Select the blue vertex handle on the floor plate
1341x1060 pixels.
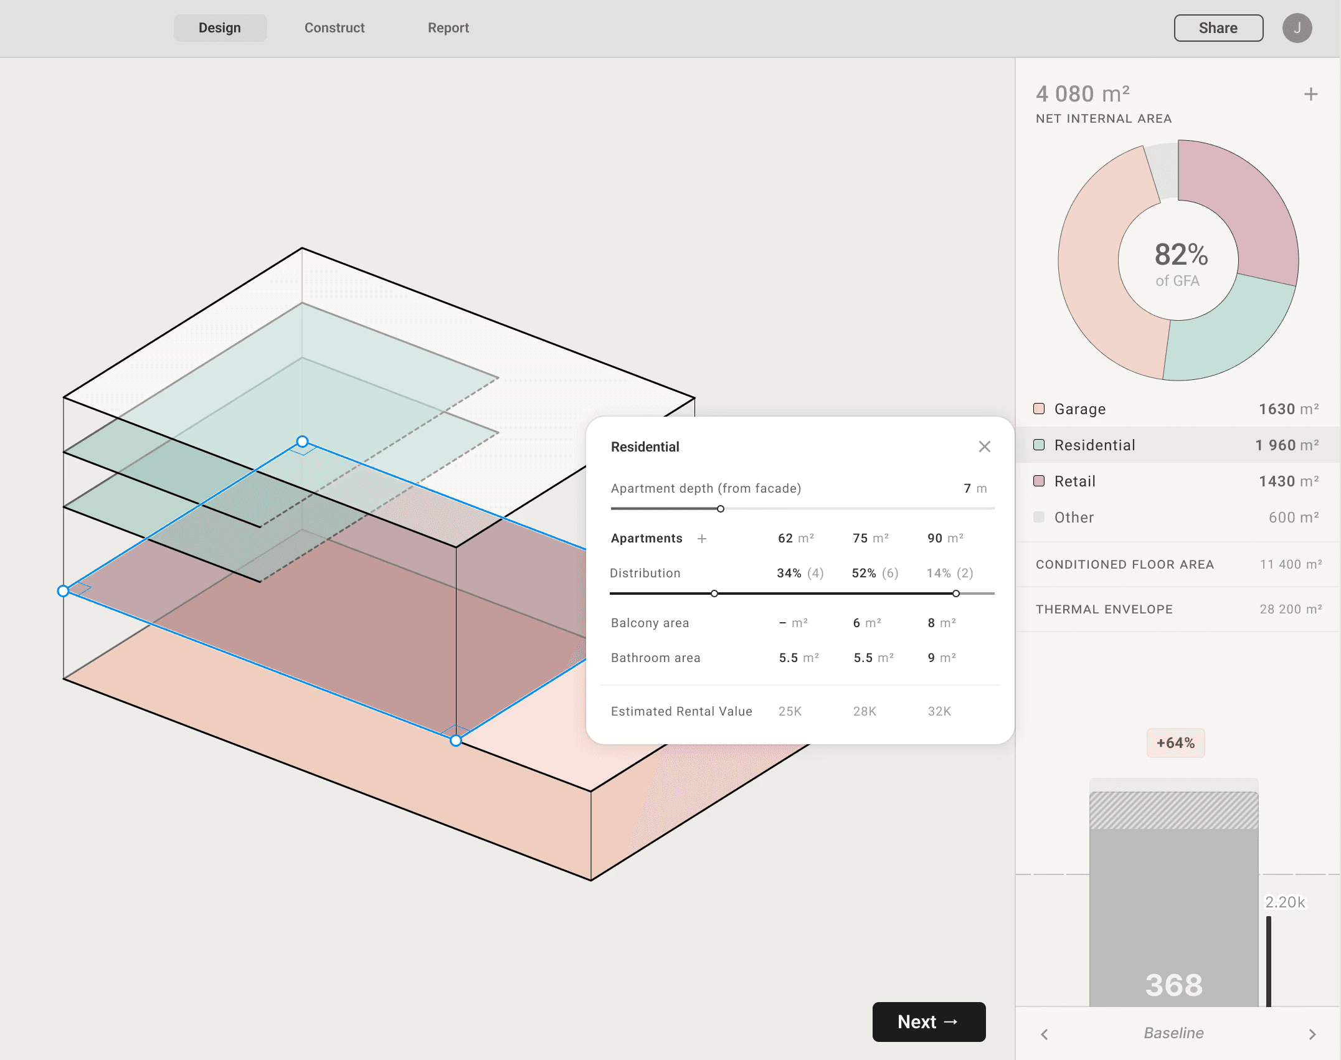(x=303, y=442)
